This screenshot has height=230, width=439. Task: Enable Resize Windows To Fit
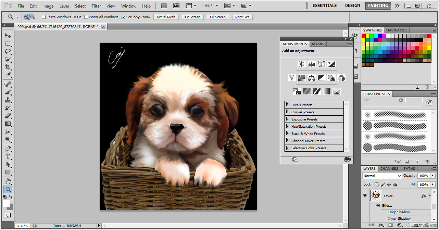(44, 17)
